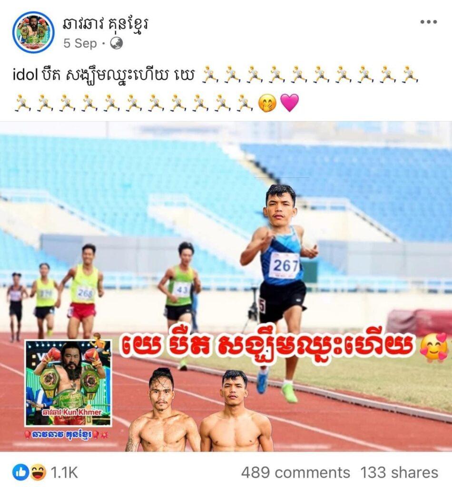This screenshot has width=452, height=487.
Task: Click the laughing haha reaction icon
Action: (38, 473)
